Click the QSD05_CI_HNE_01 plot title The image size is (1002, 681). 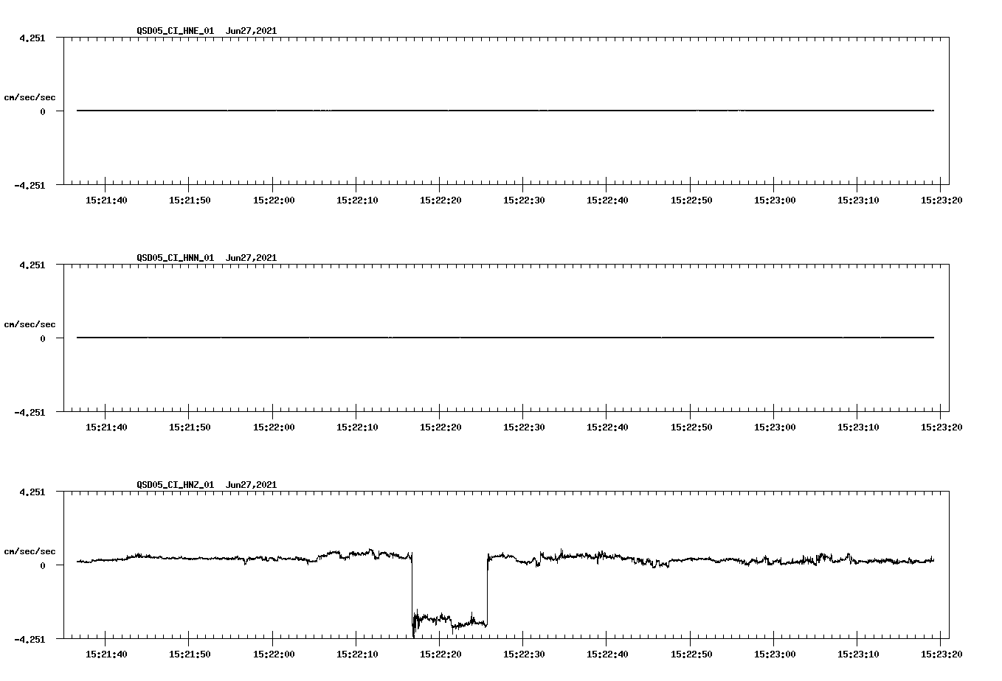(207, 31)
